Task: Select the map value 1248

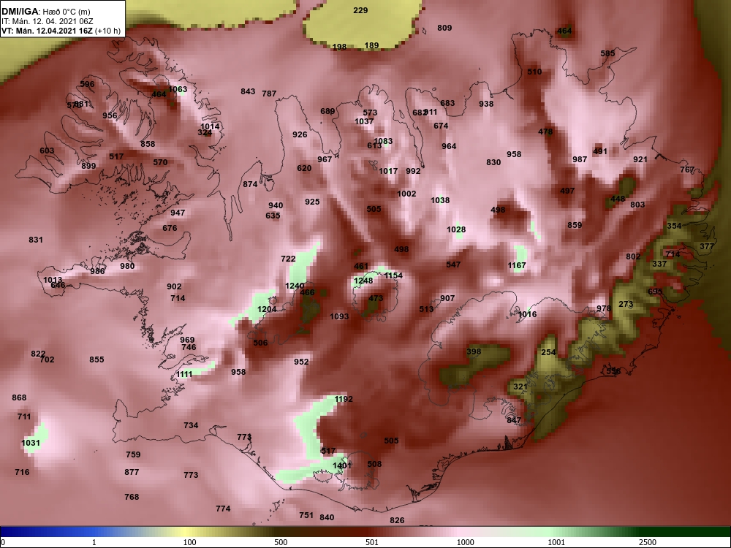Action: 363,281
